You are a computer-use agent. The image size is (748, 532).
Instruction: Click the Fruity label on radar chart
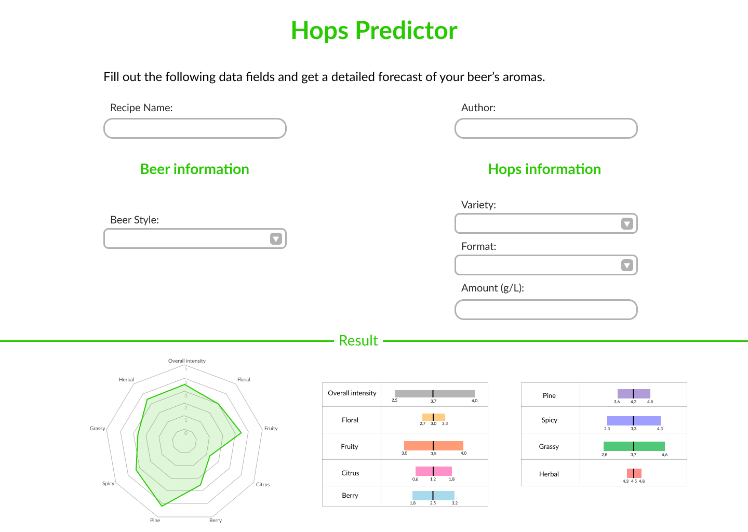pyautogui.click(x=271, y=428)
